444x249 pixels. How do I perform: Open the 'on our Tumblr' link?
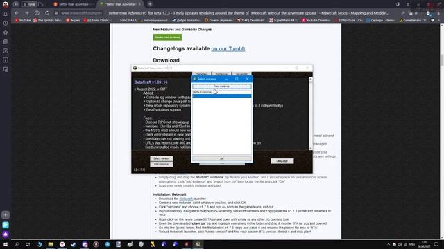pyautogui.click(x=228, y=48)
